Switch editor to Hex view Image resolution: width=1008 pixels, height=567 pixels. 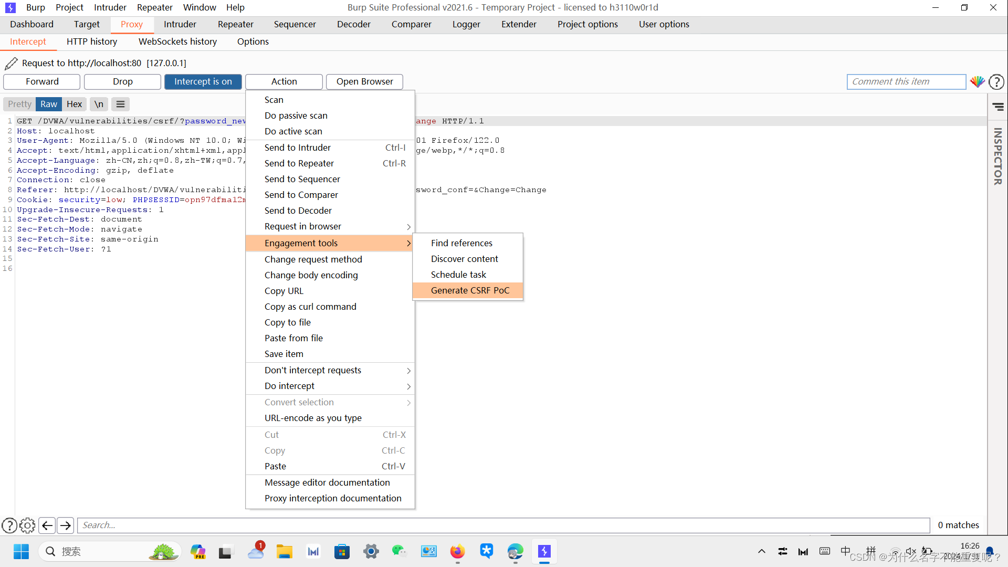[x=74, y=104]
